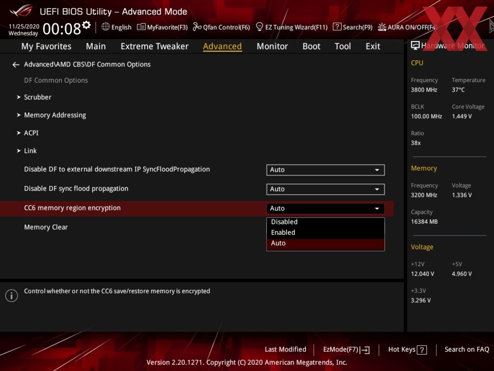Open Search(F9) question mark icon

337,27
